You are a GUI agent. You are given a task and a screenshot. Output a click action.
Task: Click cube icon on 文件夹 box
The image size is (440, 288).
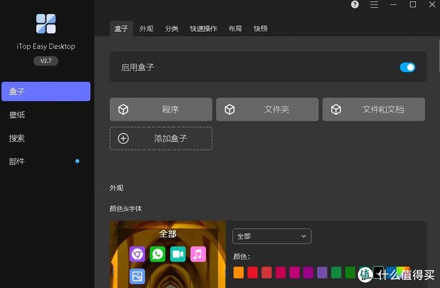pyautogui.click(x=229, y=109)
